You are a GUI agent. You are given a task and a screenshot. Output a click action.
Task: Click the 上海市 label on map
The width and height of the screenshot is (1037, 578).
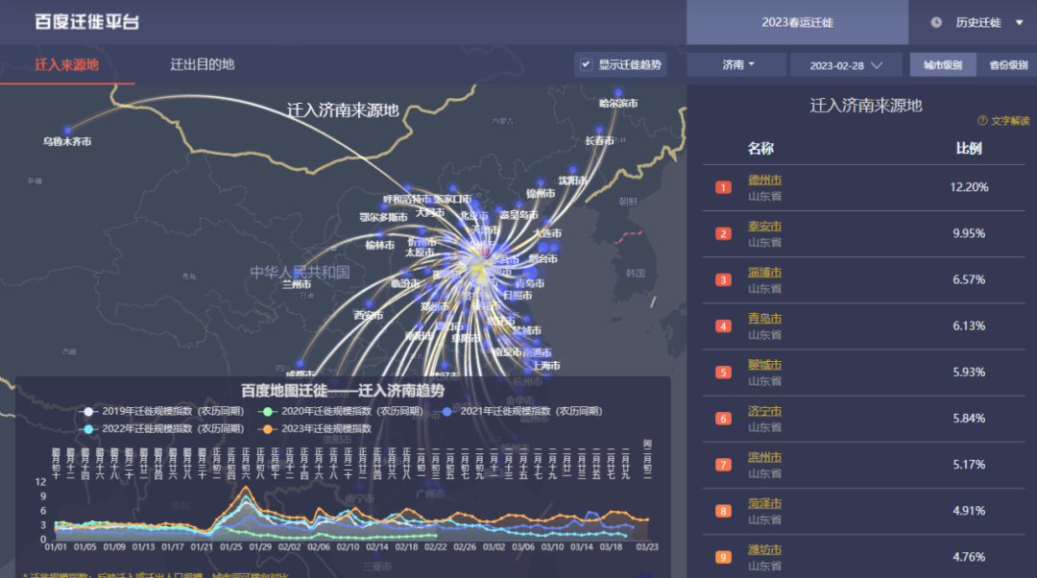(546, 365)
